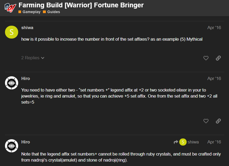Copy link to Hiro's first reply
Screen dimensions: 229x166
218,121
